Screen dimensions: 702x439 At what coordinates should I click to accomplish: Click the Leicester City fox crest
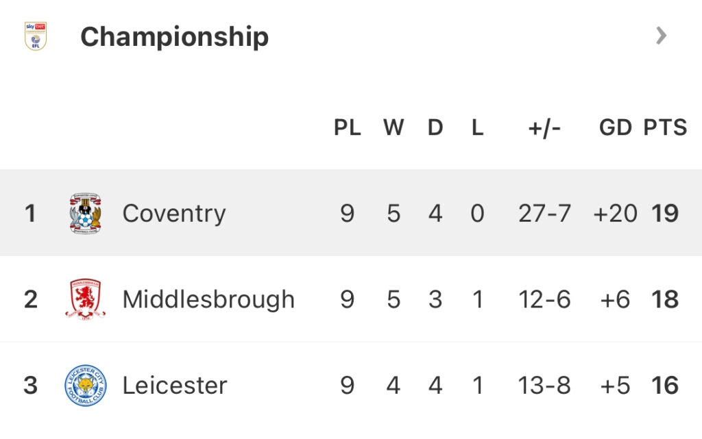coord(86,385)
